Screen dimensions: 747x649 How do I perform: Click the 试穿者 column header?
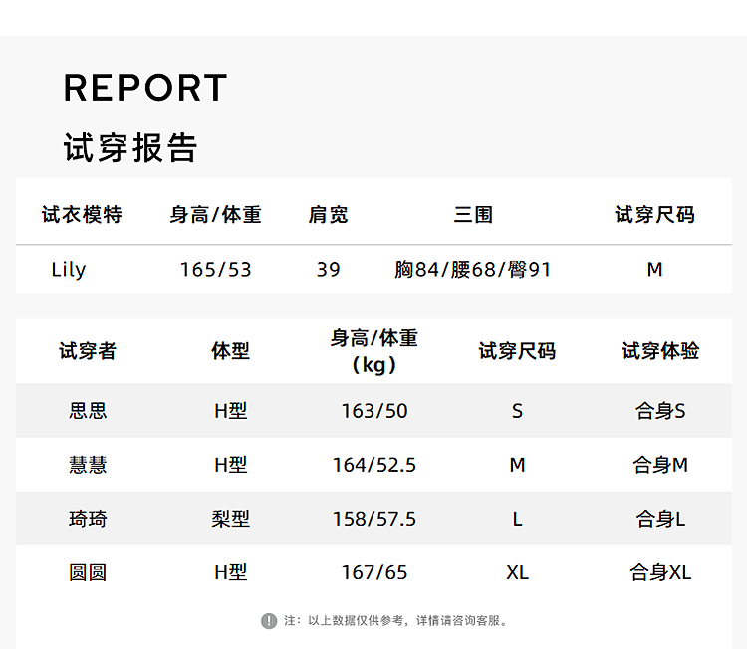click(x=88, y=351)
